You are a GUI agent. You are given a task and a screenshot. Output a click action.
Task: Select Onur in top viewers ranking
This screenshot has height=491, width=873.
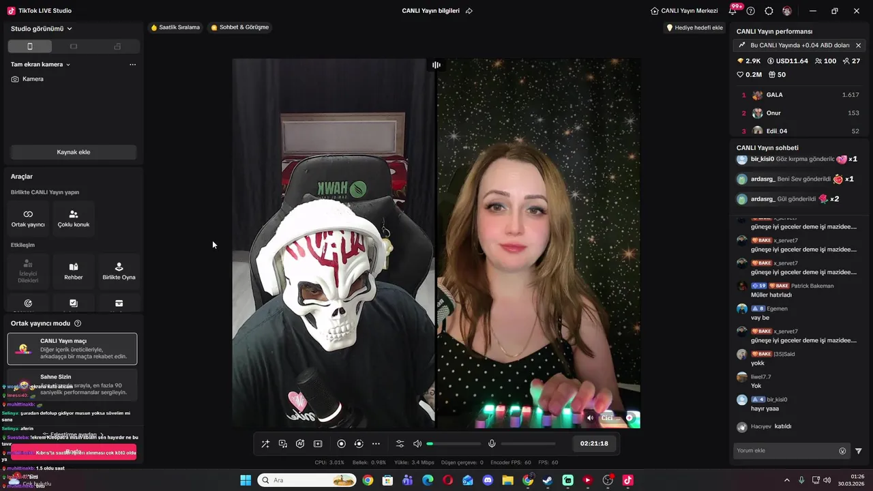799,113
